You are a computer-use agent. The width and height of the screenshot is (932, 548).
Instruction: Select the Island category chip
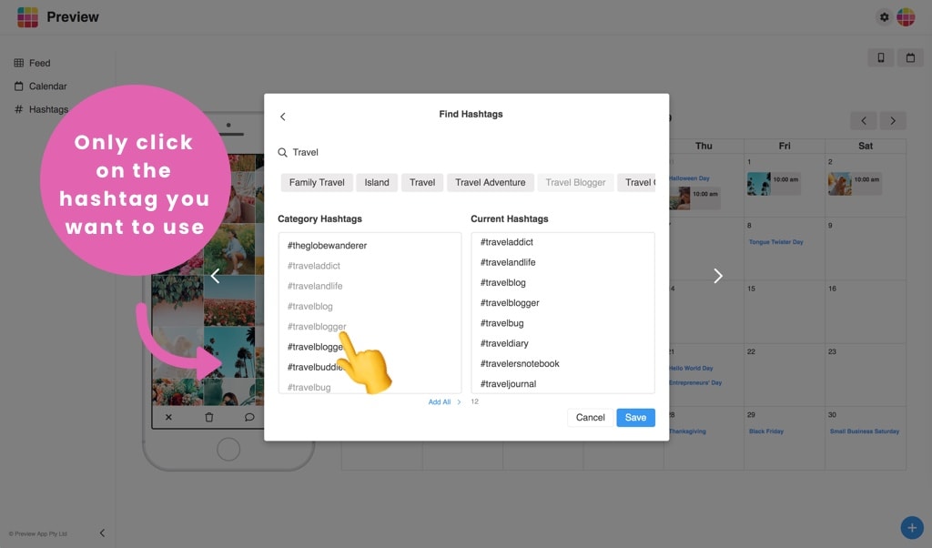pyautogui.click(x=377, y=182)
